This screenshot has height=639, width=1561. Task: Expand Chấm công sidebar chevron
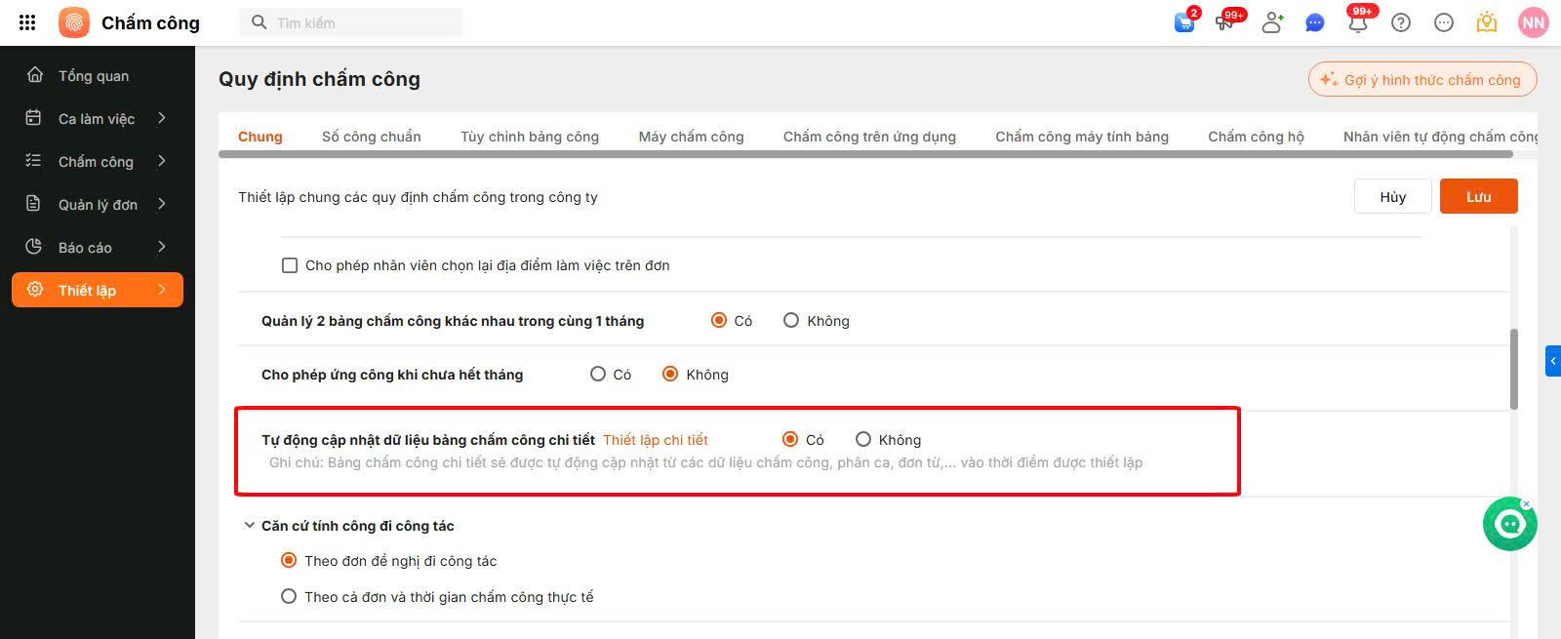(162, 161)
